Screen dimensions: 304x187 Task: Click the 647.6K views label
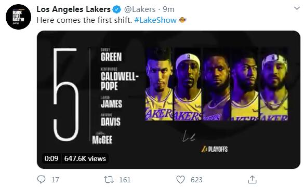pos(85,158)
